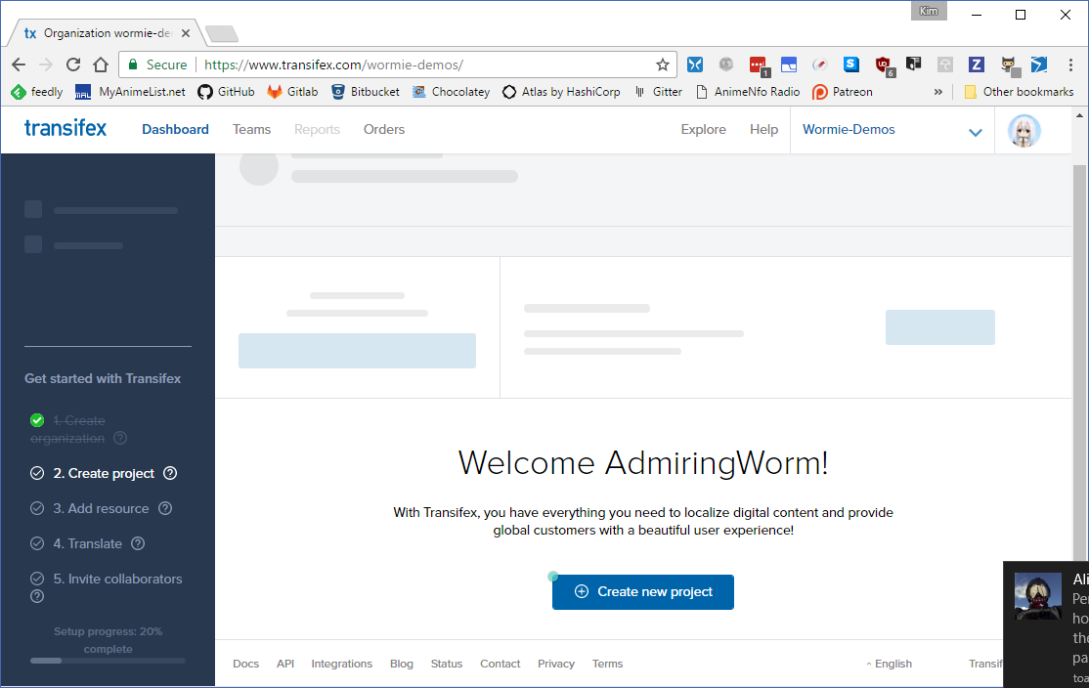Open the Privacy footer link
This screenshot has width=1089, height=688.
point(555,664)
